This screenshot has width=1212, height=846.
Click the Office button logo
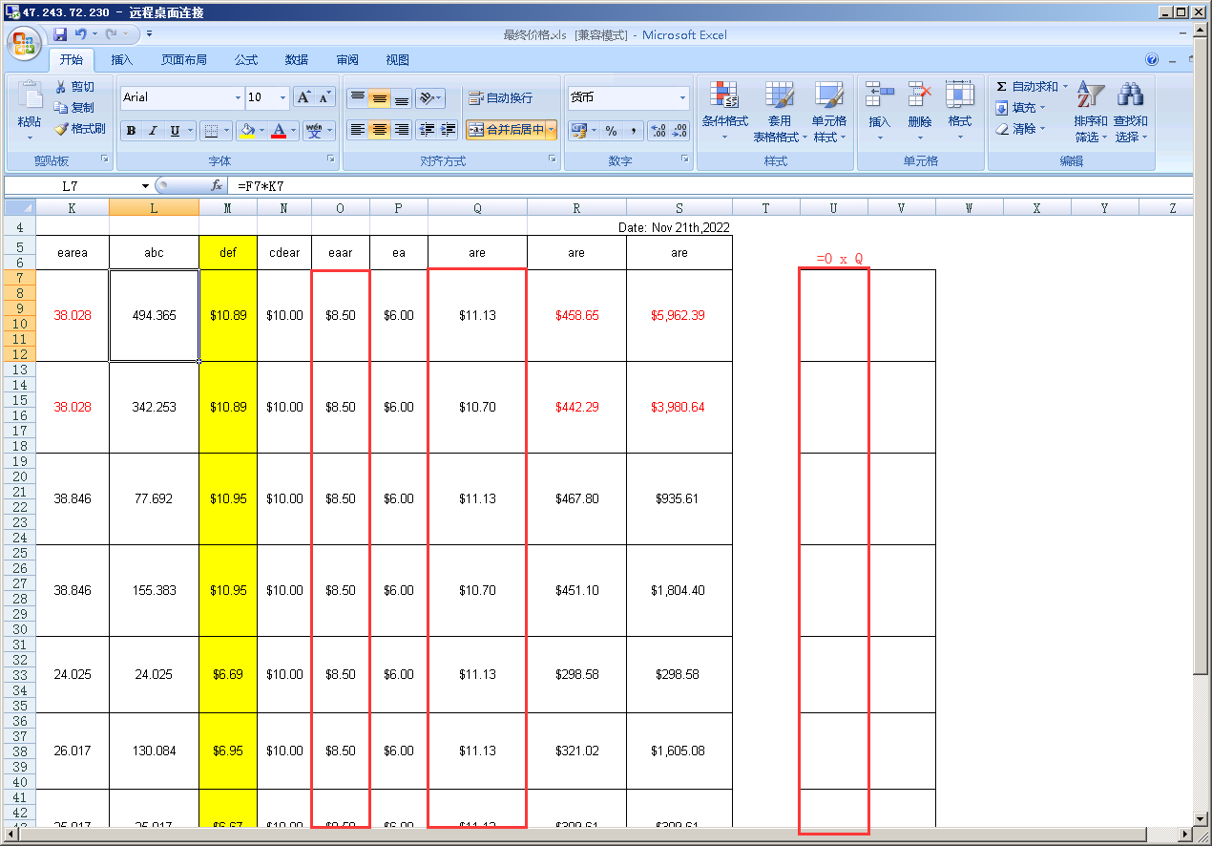pos(24,43)
